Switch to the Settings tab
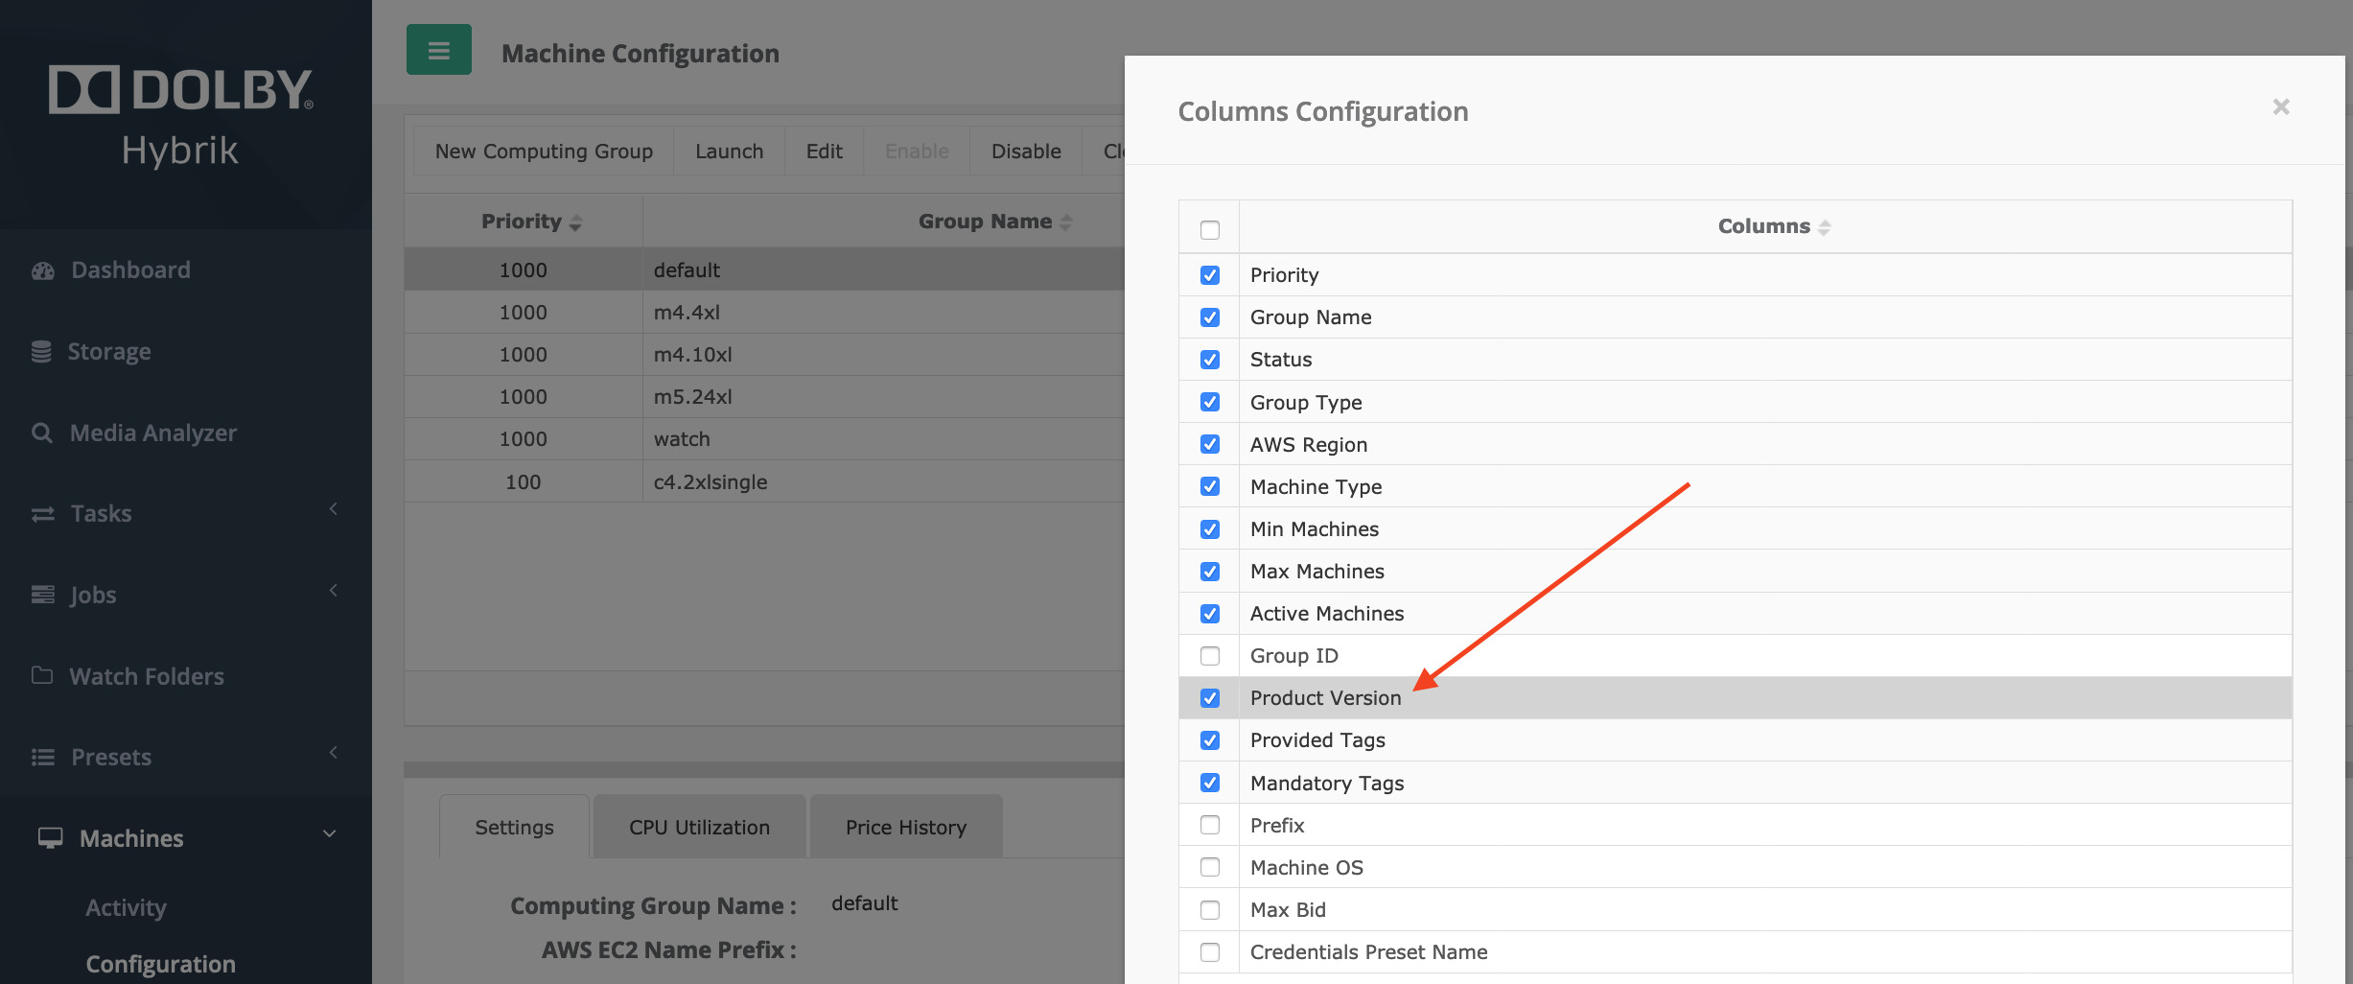Viewport: 2353px width, 984px height. point(514,827)
